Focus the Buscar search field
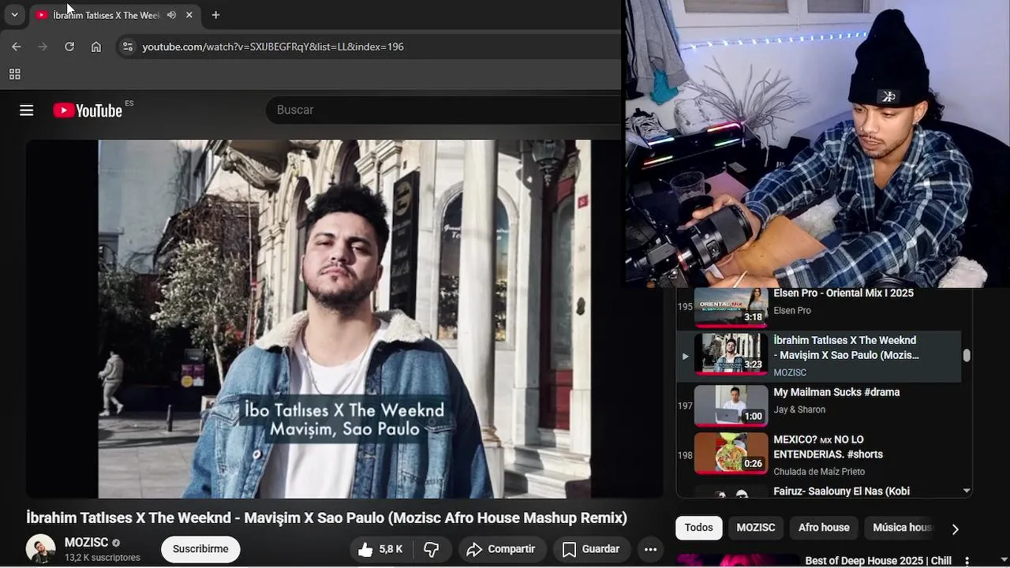This screenshot has width=1010, height=568. point(443,110)
